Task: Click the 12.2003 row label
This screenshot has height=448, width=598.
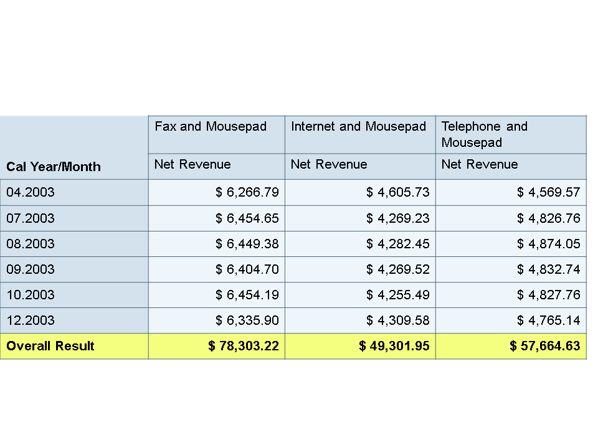Action: 31,320
